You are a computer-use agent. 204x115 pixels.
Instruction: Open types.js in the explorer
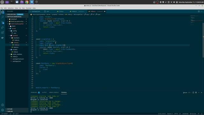point(17,47)
